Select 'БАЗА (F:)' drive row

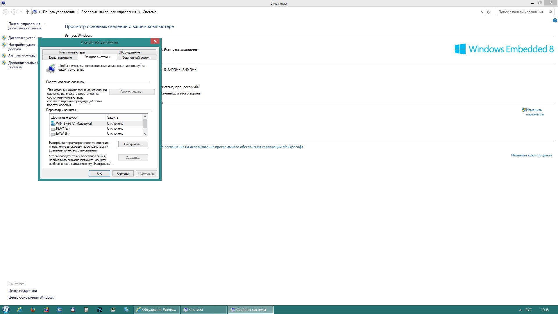pyautogui.click(x=96, y=133)
